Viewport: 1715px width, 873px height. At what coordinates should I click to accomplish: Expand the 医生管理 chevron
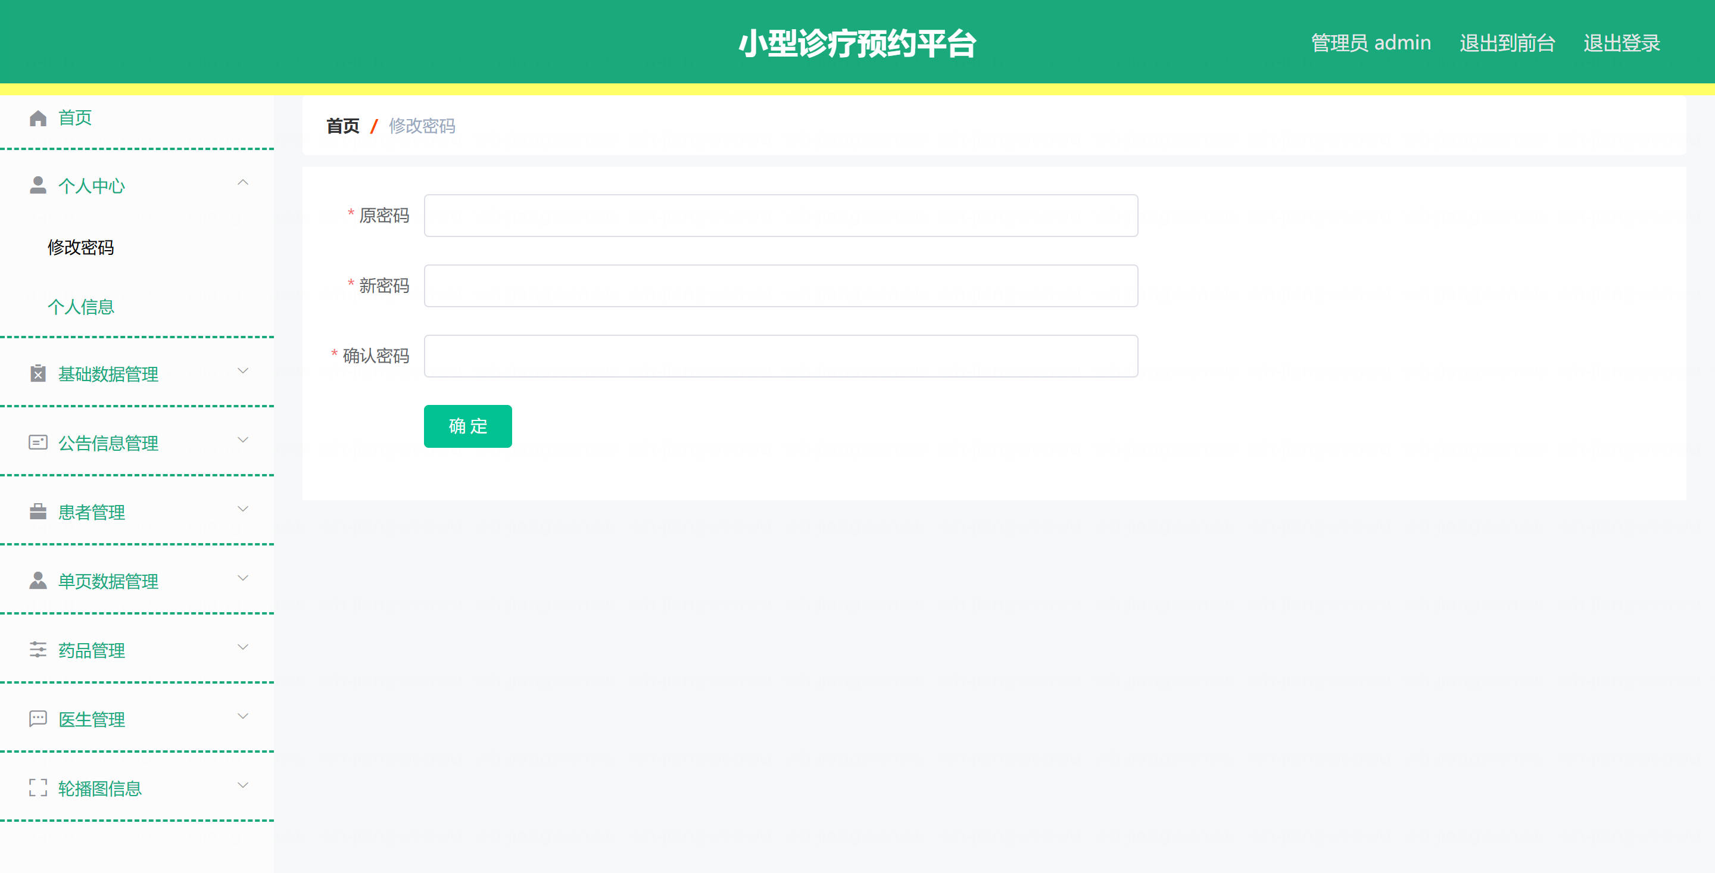click(x=243, y=716)
